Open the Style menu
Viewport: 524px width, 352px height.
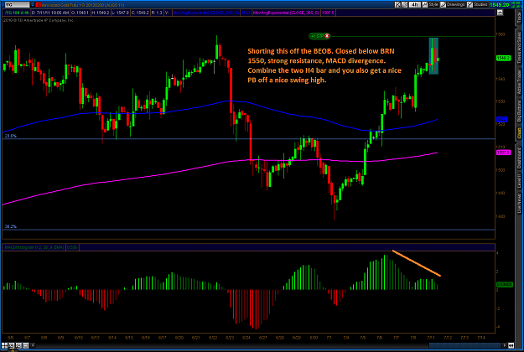pos(433,4)
